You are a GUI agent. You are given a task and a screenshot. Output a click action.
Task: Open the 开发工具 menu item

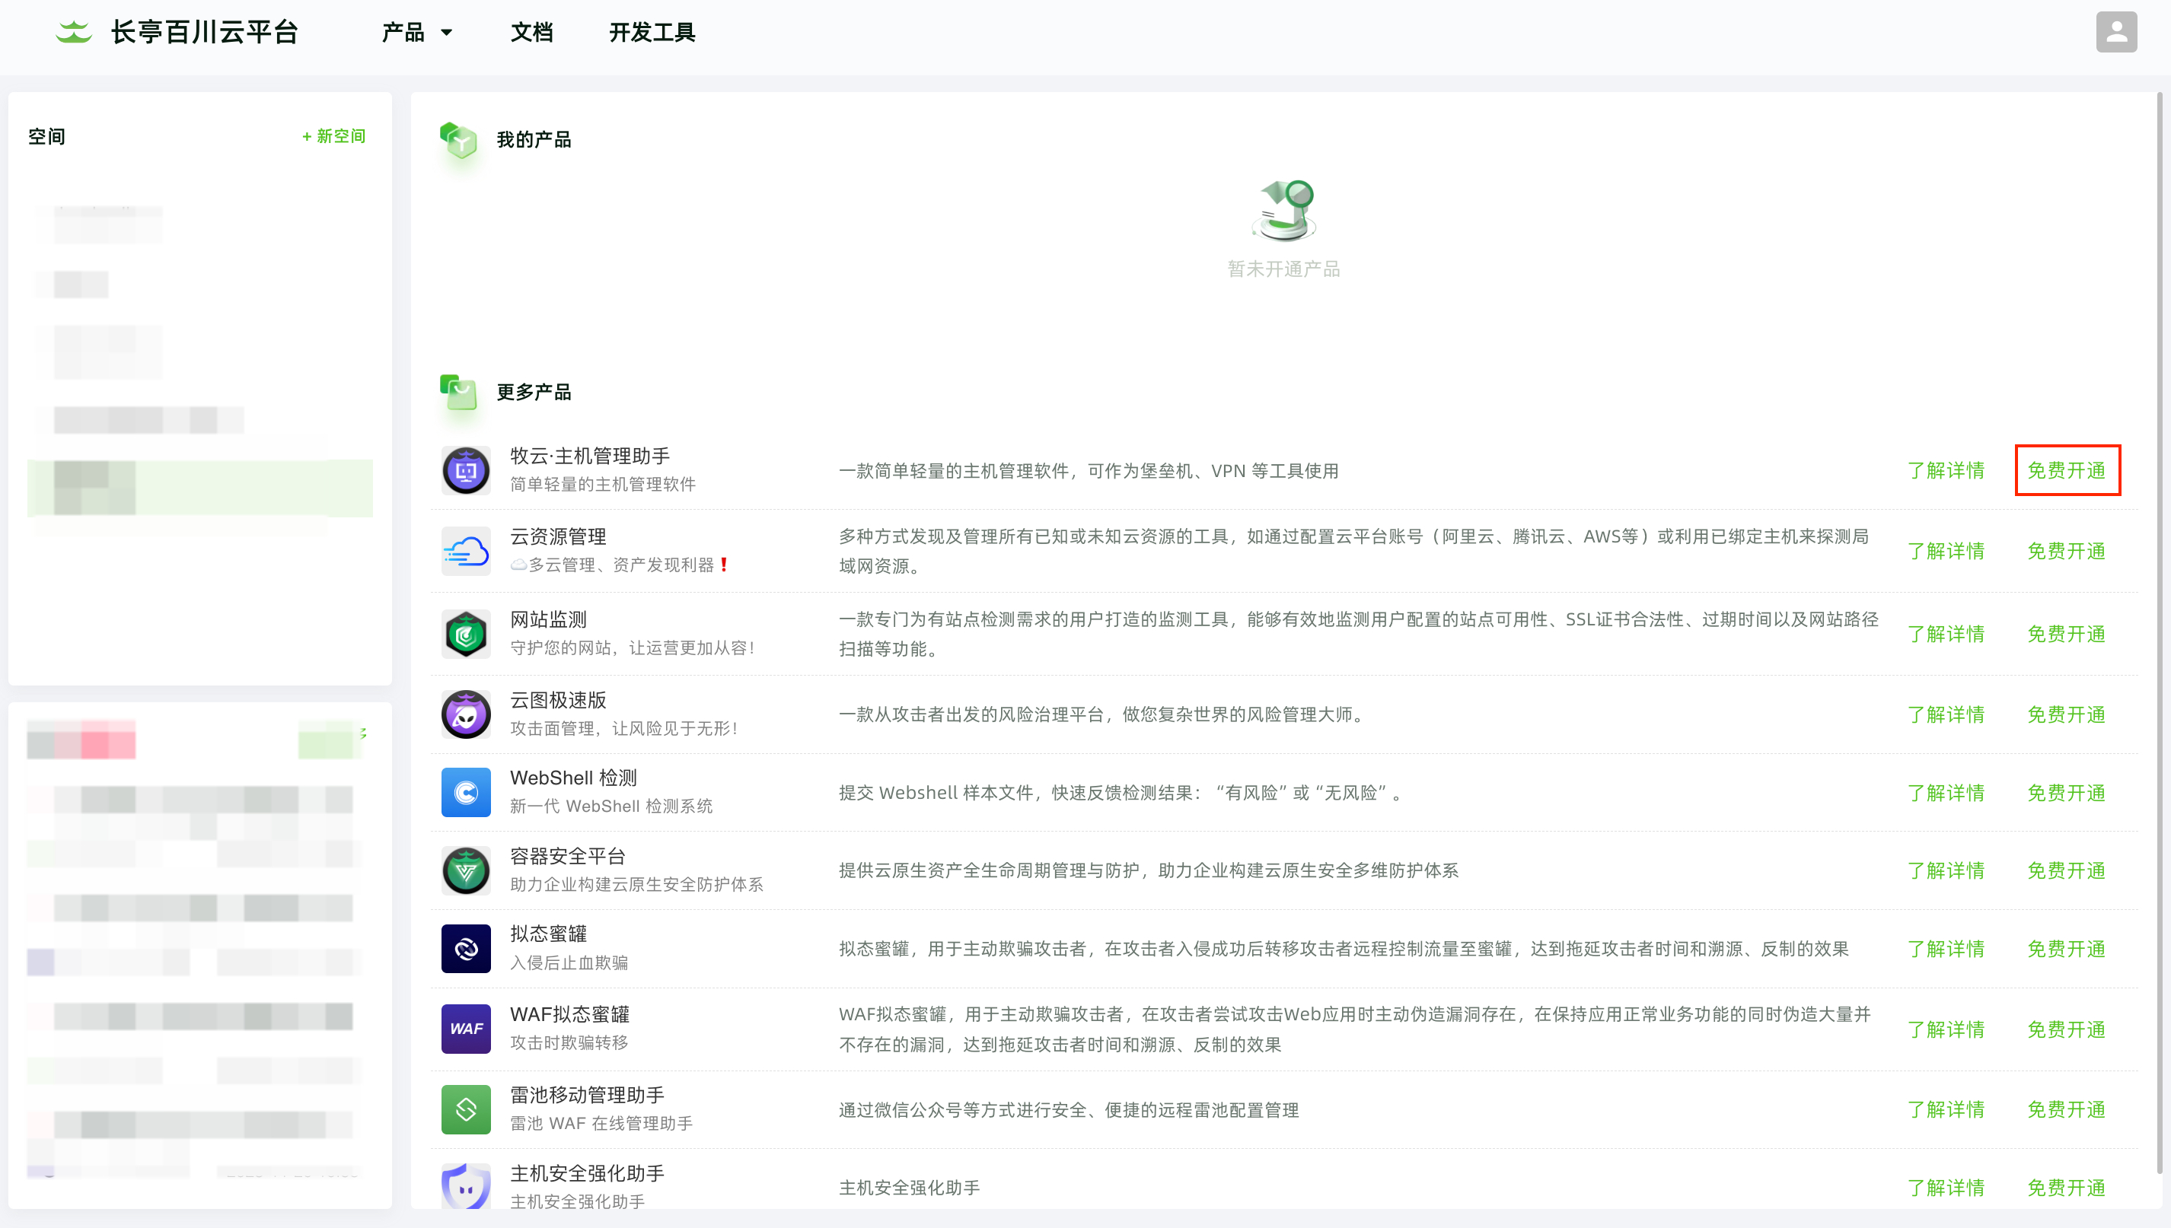[652, 32]
